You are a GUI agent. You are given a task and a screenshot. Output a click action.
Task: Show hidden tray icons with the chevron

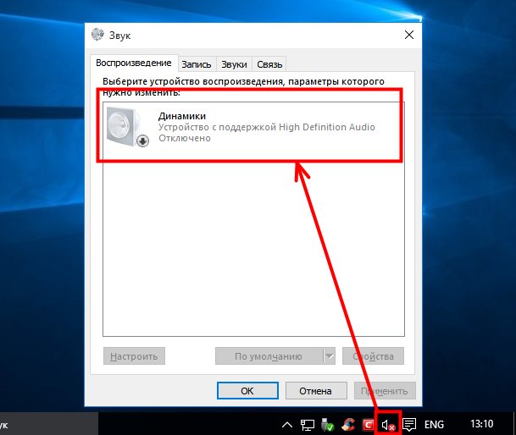point(288,423)
